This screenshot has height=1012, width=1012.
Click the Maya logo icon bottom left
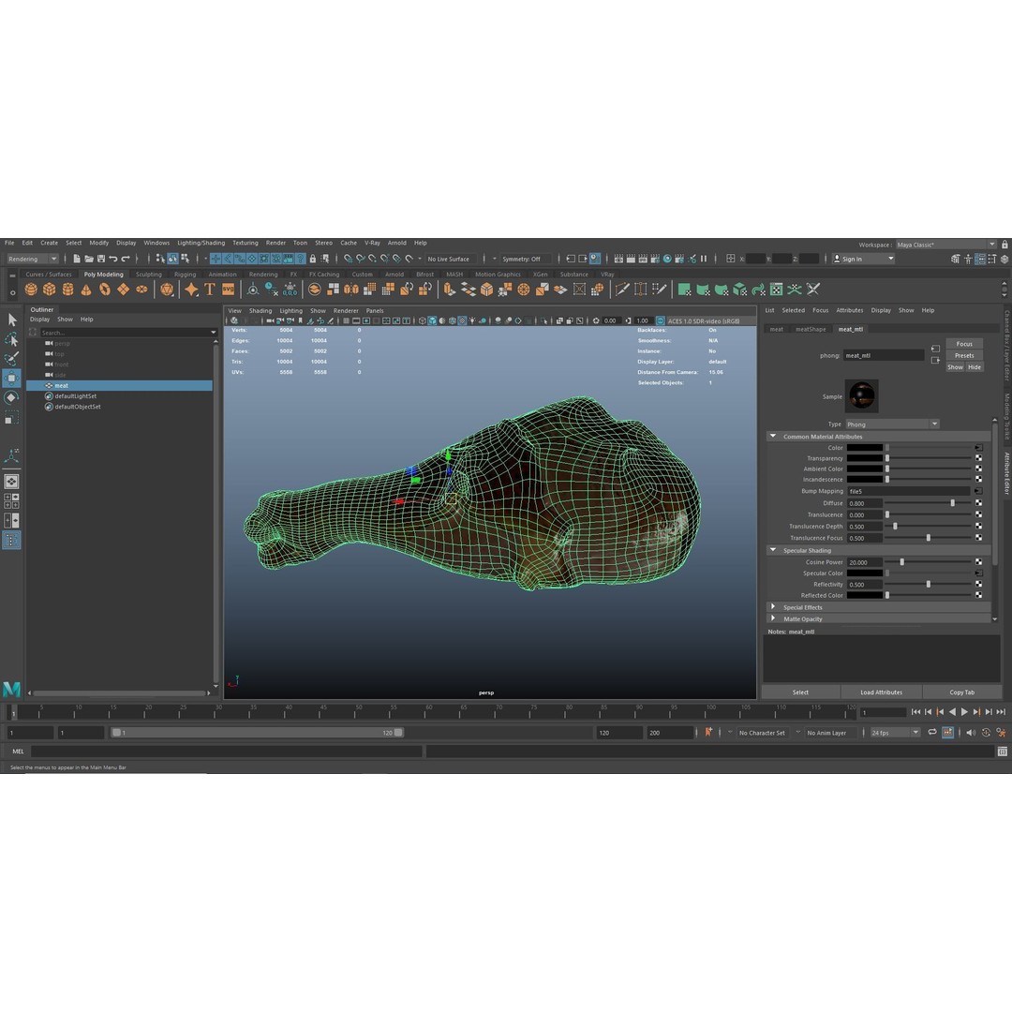[x=11, y=690]
